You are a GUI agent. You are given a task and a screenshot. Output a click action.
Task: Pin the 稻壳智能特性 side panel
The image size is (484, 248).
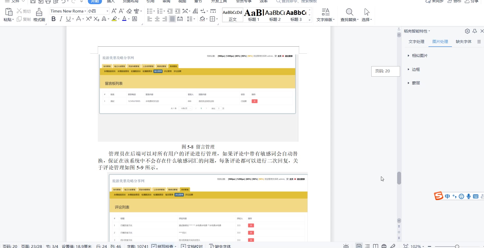[x=475, y=31]
